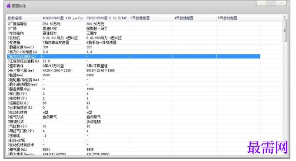Select the 官方0-100加速(s) row

(x=133, y=52)
